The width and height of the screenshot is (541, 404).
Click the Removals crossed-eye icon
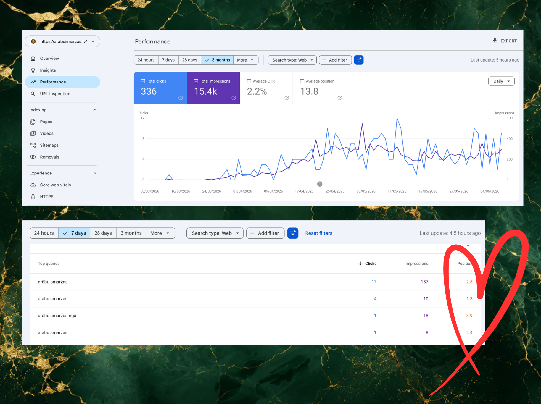point(33,157)
